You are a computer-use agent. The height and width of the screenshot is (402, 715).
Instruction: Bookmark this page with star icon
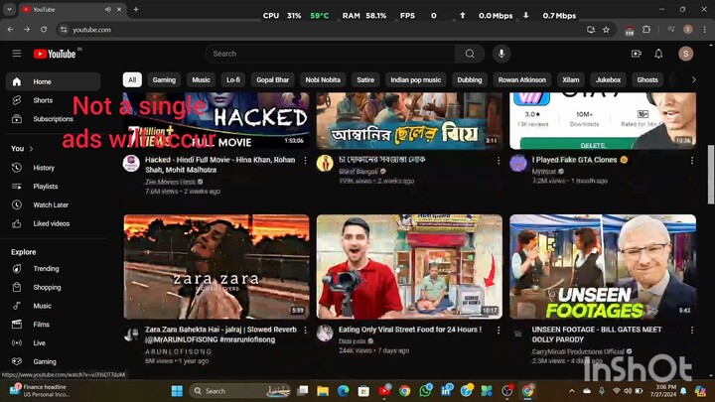(x=606, y=29)
